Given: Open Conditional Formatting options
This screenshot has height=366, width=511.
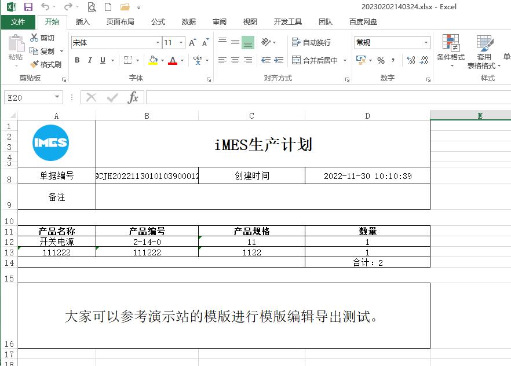Looking at the screenshot, I should [451, 50].
